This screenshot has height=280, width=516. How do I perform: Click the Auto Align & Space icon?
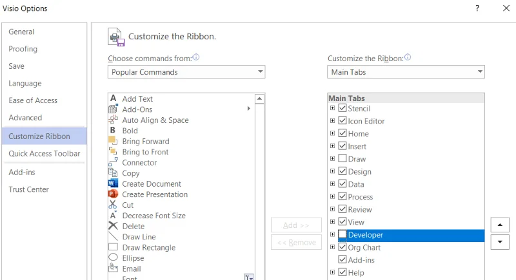(x=114, y=120)
